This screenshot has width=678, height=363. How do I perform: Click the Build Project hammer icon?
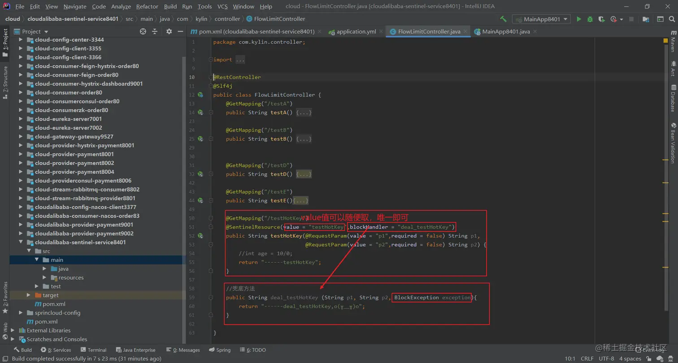[504, 19]
